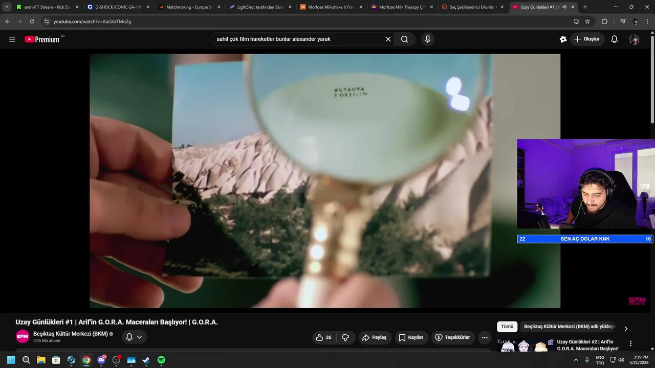
Task: Expand the Chrome tab search dropdown
Action: click(x=7, y=7)
